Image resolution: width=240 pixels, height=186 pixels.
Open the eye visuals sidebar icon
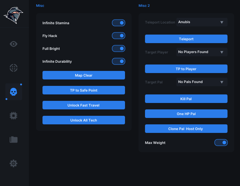pyautogui.click(x=14, y=44)
